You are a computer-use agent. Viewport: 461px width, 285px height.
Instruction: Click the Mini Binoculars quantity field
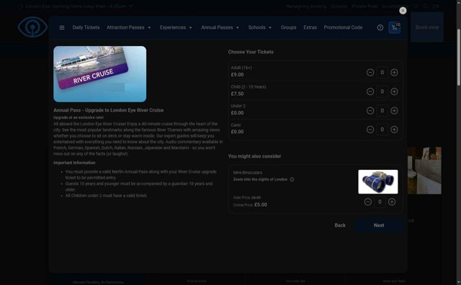pos(380,202)
